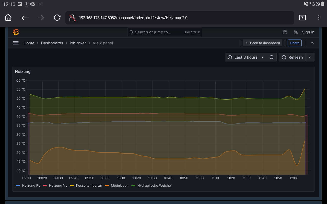This screenshot has width=327, height=204.
Task: Click the red Heizung VL color swatch
Action: click(x=45, y=186)
